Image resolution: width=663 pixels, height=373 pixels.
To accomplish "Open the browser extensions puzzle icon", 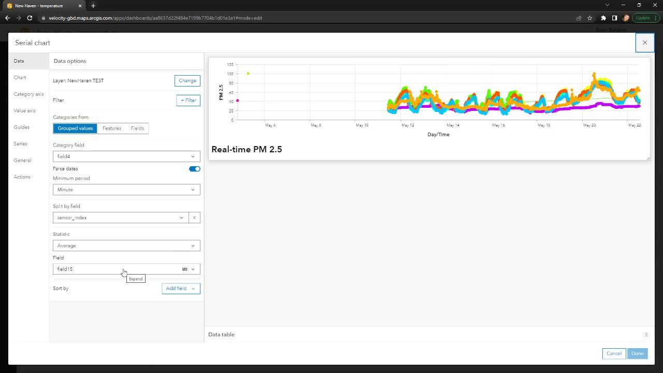I will (x=603, y=18).
